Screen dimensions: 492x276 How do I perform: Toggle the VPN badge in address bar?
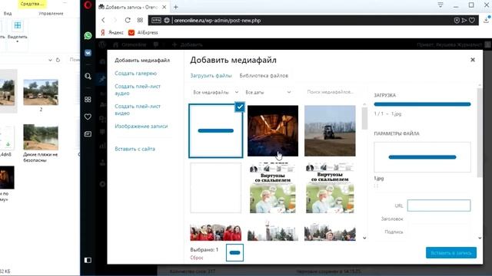point(156,21)
